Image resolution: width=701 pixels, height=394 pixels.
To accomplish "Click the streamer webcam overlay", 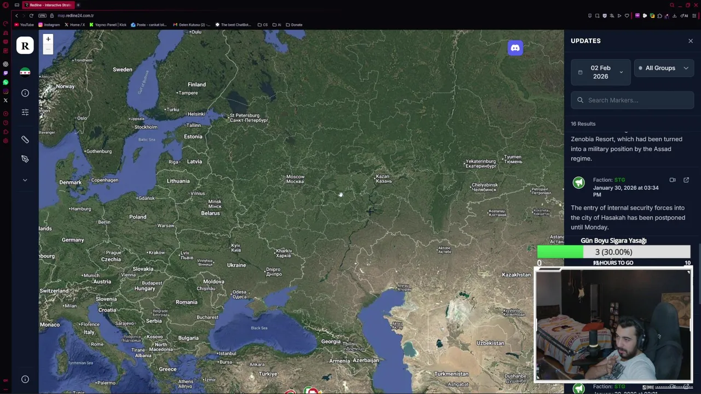I will tap(613, 325).
